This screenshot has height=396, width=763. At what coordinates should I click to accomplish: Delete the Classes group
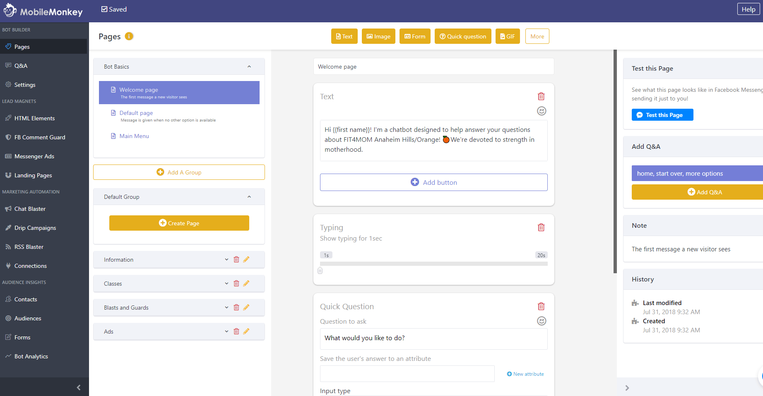(236, 284)
